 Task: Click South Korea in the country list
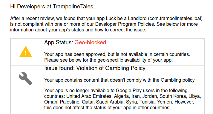pos(173,96)
